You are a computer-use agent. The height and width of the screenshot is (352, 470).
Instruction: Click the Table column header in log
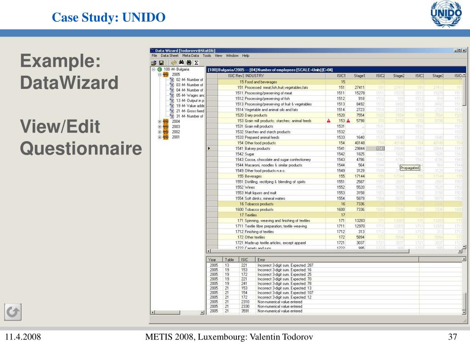tap(230, 260)
